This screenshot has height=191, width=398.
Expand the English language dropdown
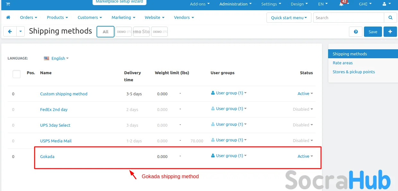point(56,58)
